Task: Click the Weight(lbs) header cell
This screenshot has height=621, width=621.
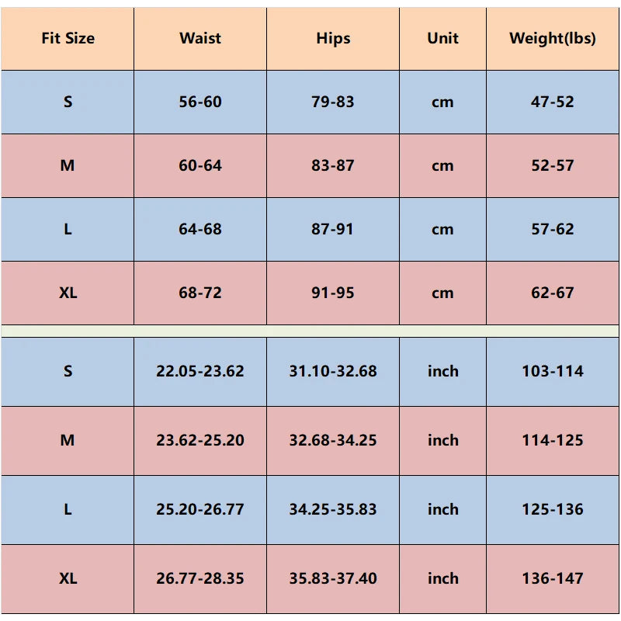Action: coord(553,38)
